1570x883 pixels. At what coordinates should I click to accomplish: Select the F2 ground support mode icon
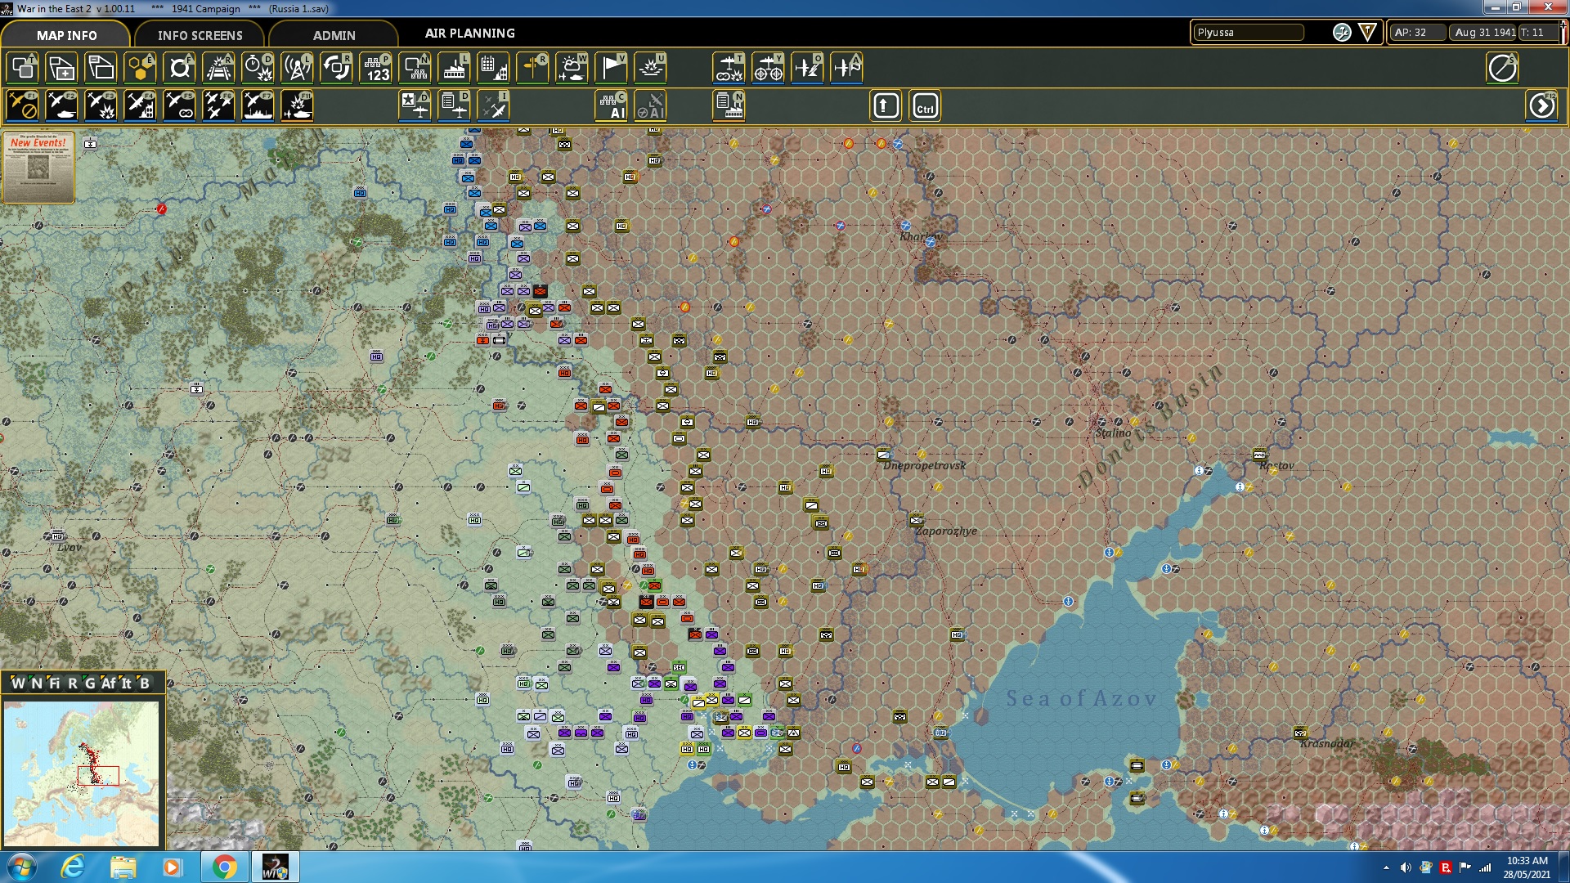tap(62, 106)
